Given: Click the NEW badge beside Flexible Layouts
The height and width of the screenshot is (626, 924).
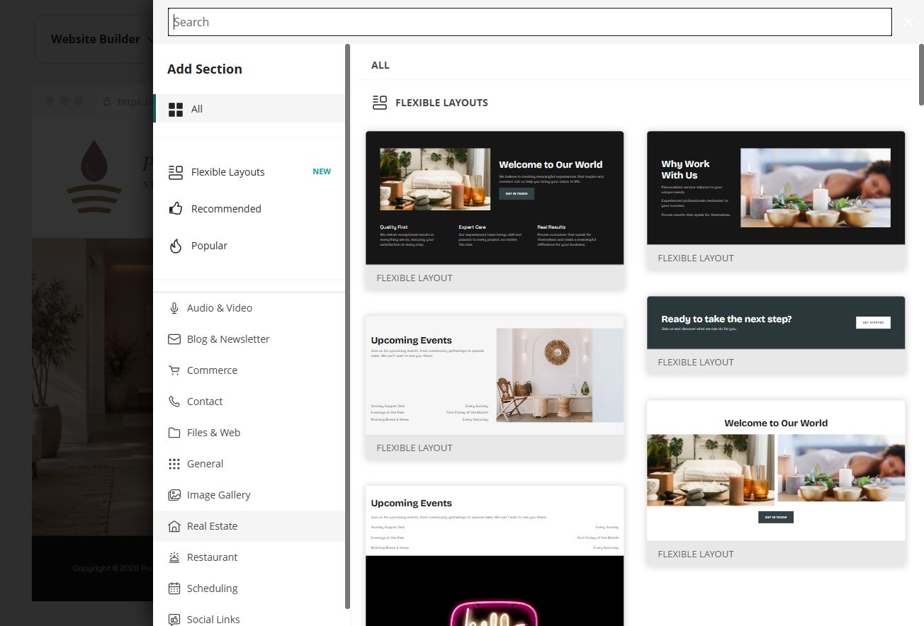Looking at the screenshot, I should pos(322,171).
